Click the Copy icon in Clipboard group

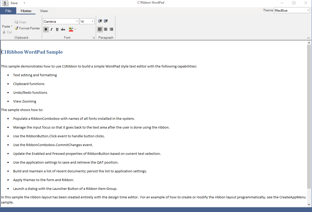tap(16, 22)
